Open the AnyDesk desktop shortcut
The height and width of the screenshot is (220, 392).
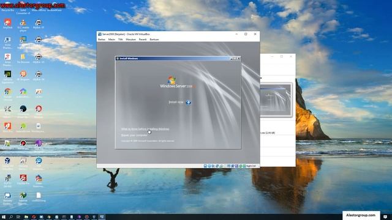[x=7, y=24]
